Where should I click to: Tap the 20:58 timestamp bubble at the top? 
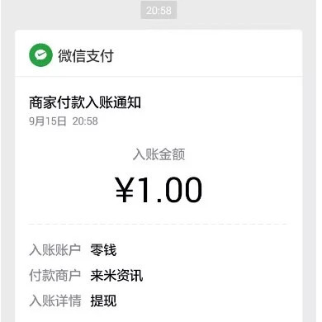pos(159,11)
